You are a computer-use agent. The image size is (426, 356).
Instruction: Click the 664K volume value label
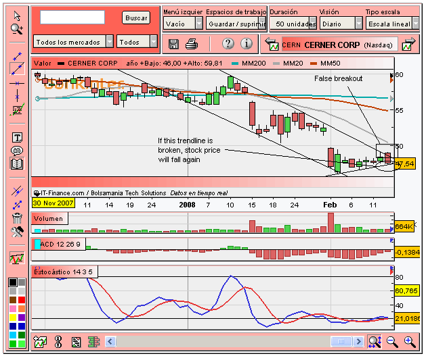click(x=404, y=226)
